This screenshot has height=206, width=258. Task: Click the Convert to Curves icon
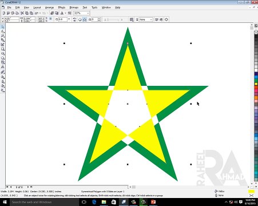coord(166,19)
